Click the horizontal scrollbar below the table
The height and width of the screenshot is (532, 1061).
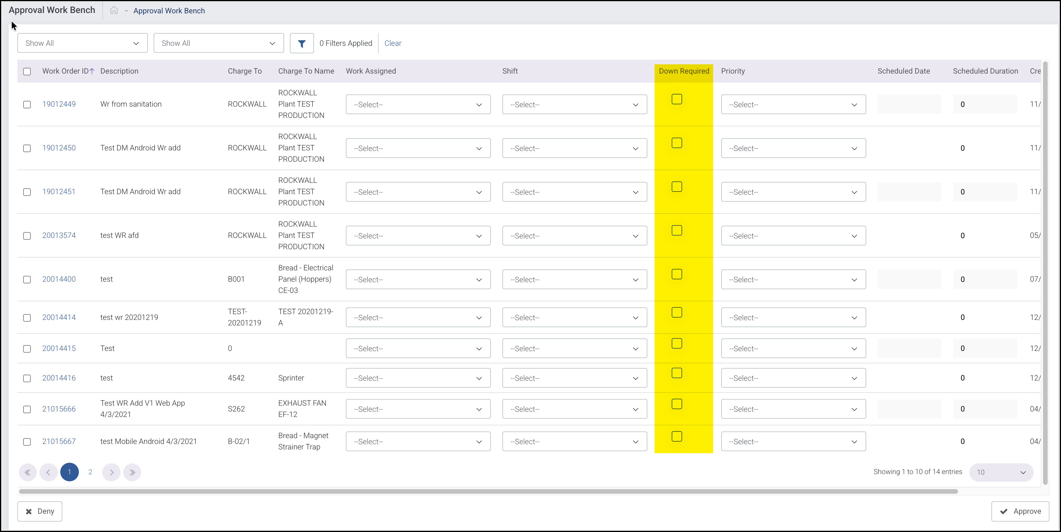click(488, 491)
